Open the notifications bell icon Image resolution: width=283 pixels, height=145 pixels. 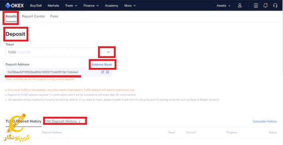point(265,6)
